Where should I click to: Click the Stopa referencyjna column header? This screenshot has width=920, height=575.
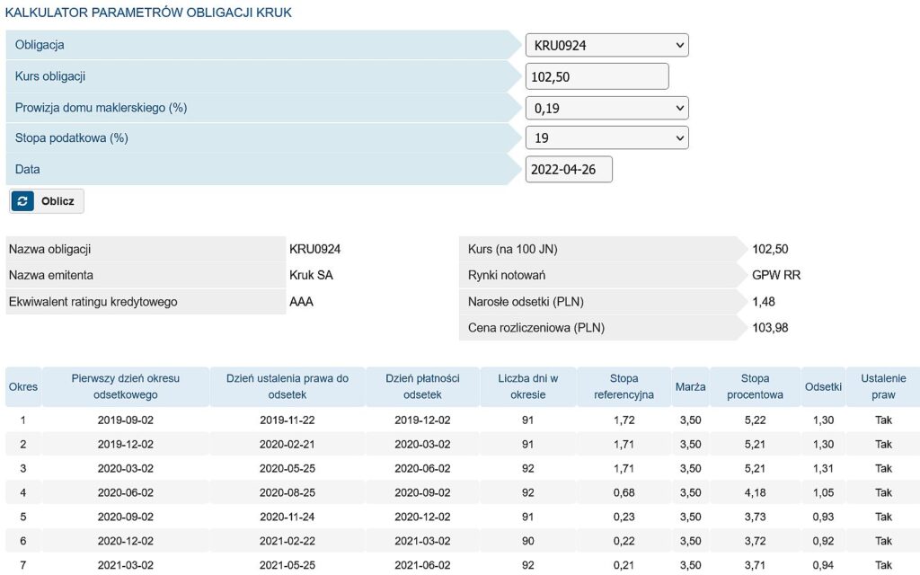[x=624, y=387]
